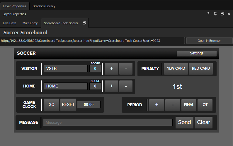Reset the game clock
The image size is (233, 146).
(68, 104)
